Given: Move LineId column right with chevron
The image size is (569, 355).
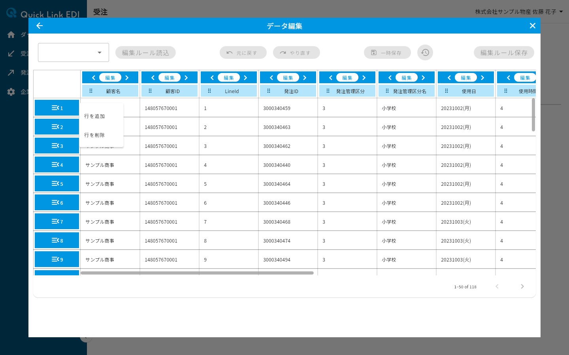Looking at the screenshot, I should 245,78.
